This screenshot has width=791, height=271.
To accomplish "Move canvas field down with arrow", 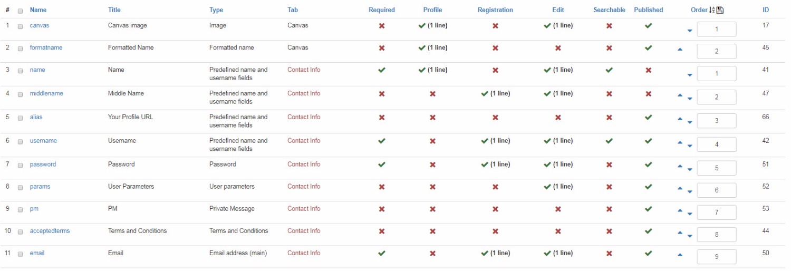I will click(690, 31).
